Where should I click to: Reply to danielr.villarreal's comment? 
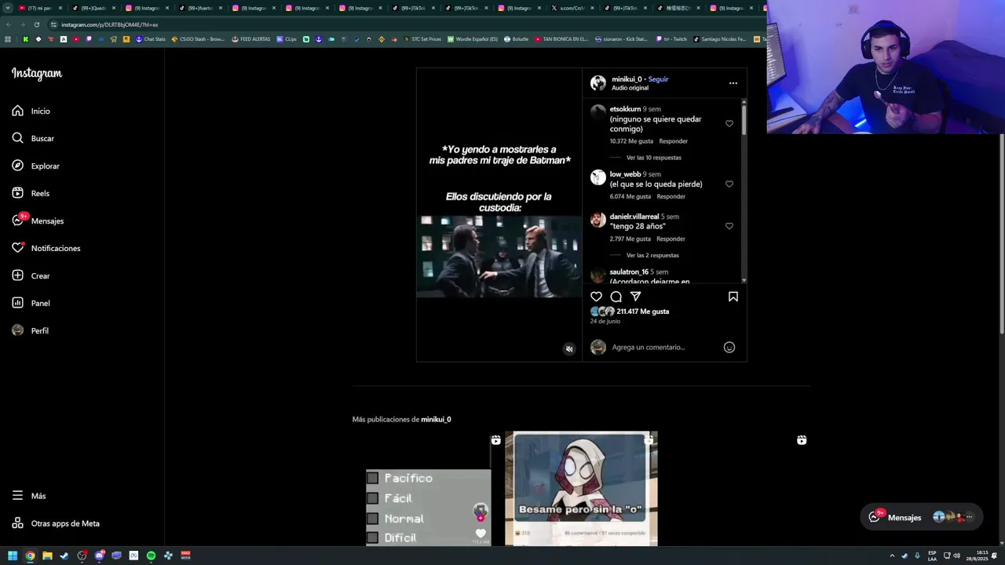pos(671,239)
